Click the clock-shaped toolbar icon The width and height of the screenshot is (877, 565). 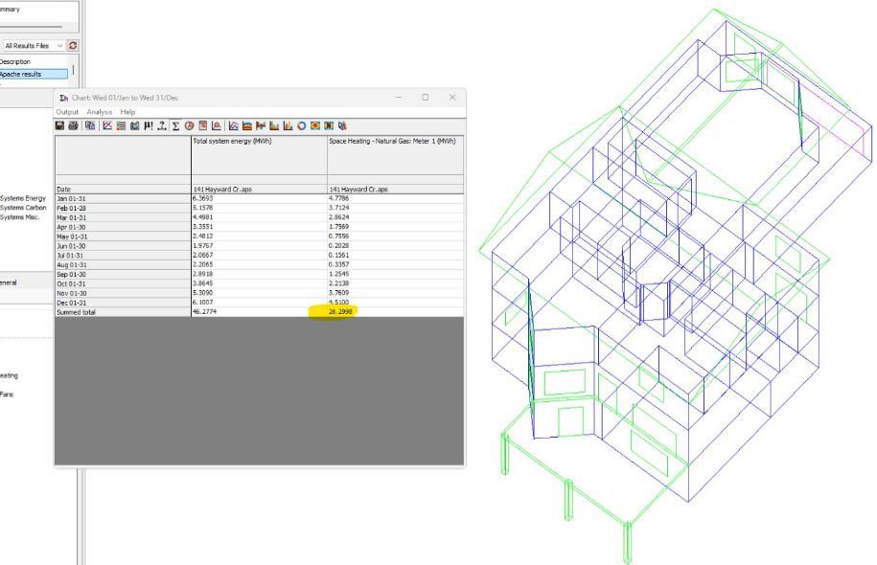tap(190, 125)
